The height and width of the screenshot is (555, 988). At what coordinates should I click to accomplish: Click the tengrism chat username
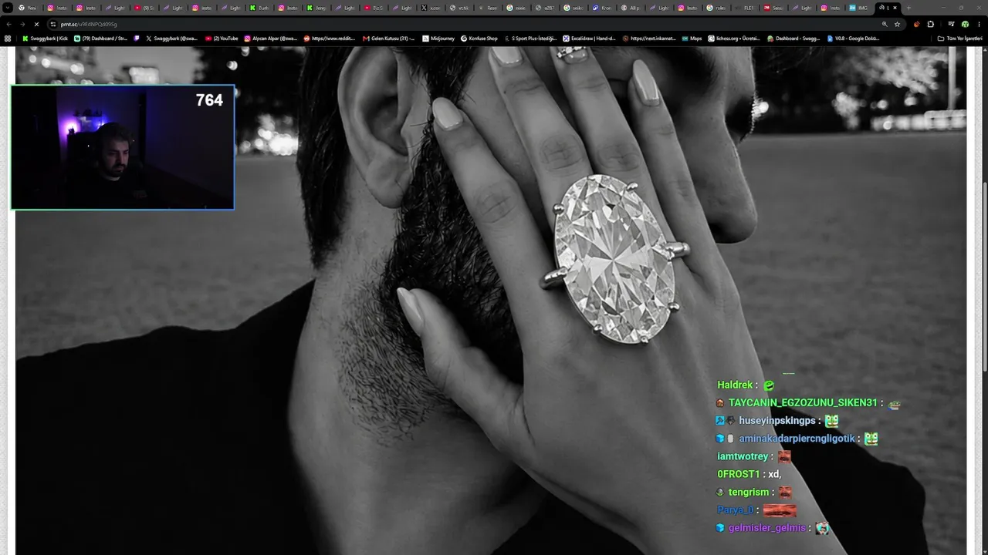click(x=749, y=492)
